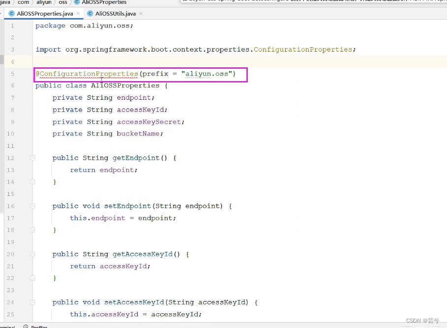Click the "aliyun.oss" prefix string
Screen dimensions: 447x328
click(207, 74)
